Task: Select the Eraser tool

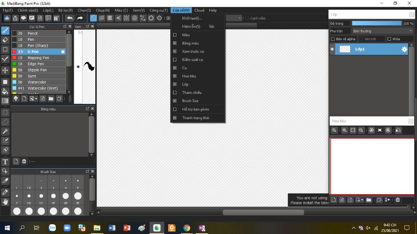Action: [x=5, y=40]
